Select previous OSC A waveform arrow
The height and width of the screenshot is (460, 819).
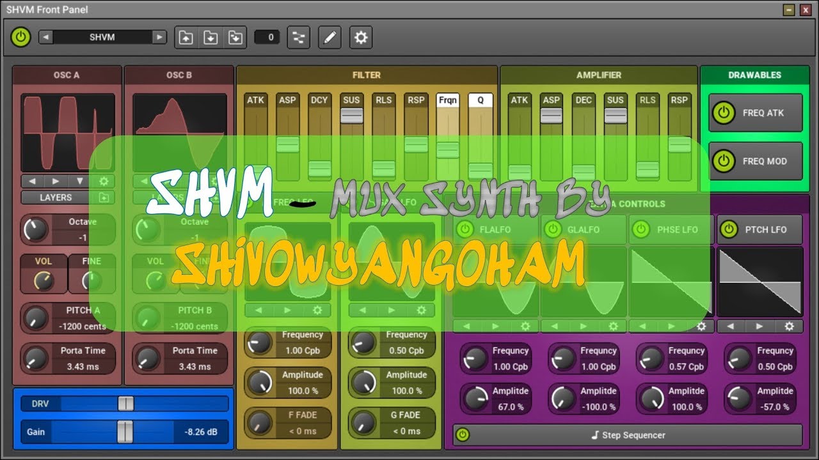tap(33, 181)
